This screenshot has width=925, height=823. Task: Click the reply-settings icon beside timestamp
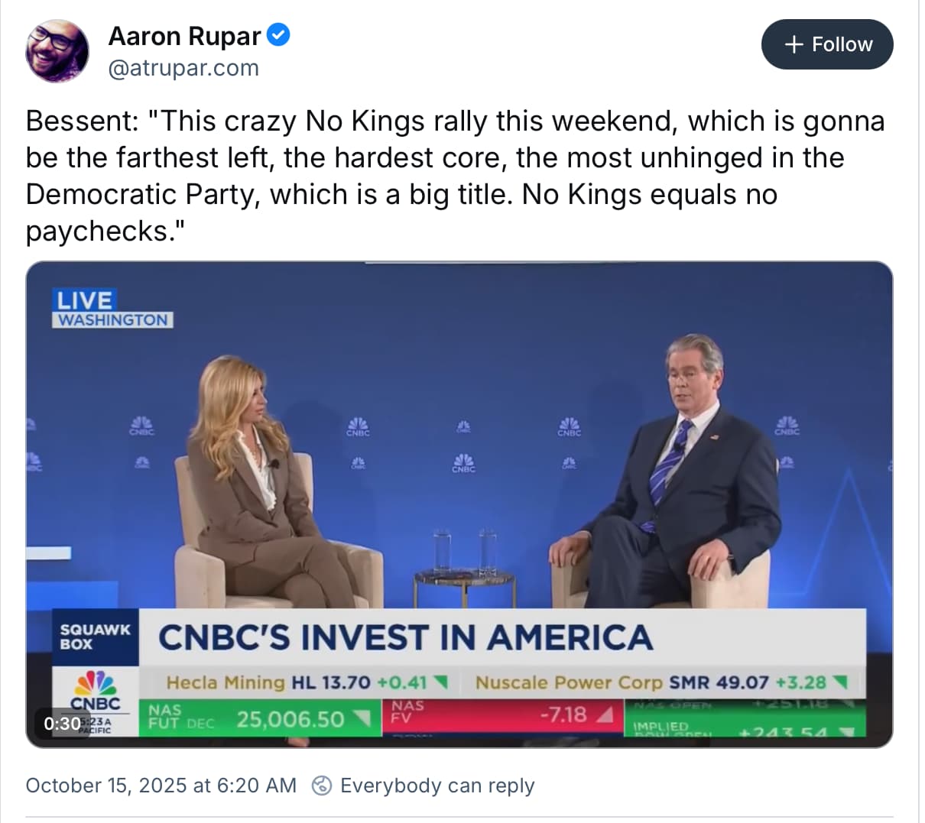coord(323,786)
